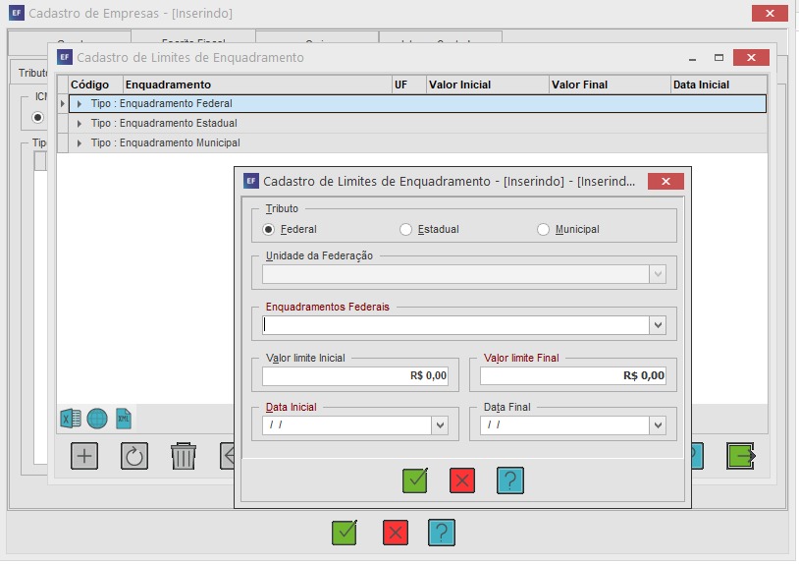Cancel Cadastro de Empresas with red X

point(396,533)
